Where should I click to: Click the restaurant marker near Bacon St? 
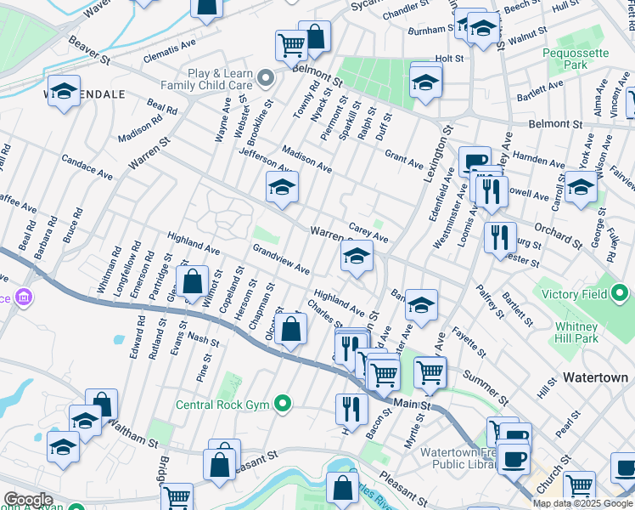(350, 409)
